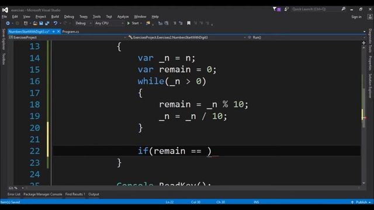Open the Properties side tab
The width and height of the screenshot is (374, 210).
click(x=370, y=63)
